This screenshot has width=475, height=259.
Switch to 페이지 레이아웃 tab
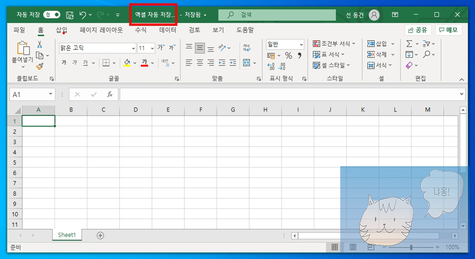101,30
